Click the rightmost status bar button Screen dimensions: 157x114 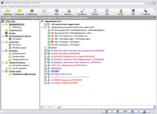coord(144,111)
